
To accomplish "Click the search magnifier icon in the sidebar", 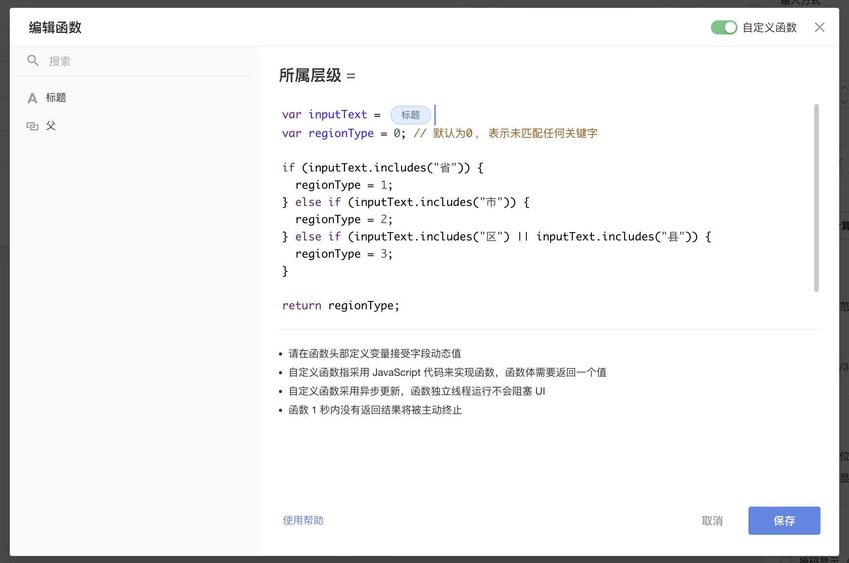I will click(33, 60).
